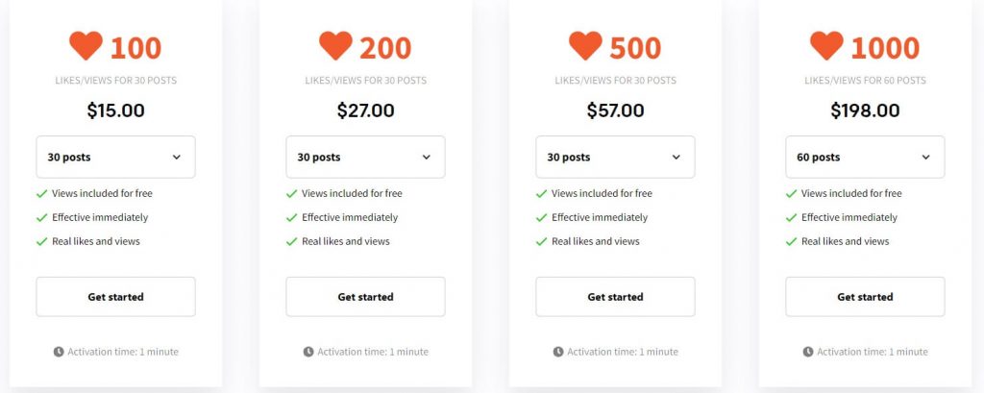The image size is (984, 393).
Task: Click the heart icon beside 1000
Action: (826, 45)
